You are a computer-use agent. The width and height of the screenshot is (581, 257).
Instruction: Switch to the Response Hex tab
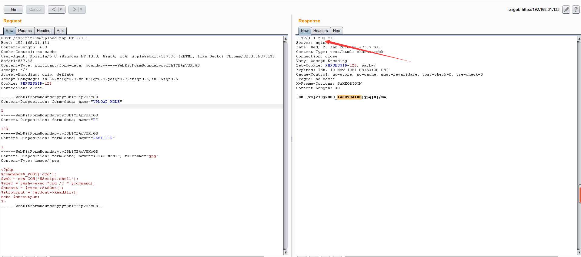pos(337,31)
